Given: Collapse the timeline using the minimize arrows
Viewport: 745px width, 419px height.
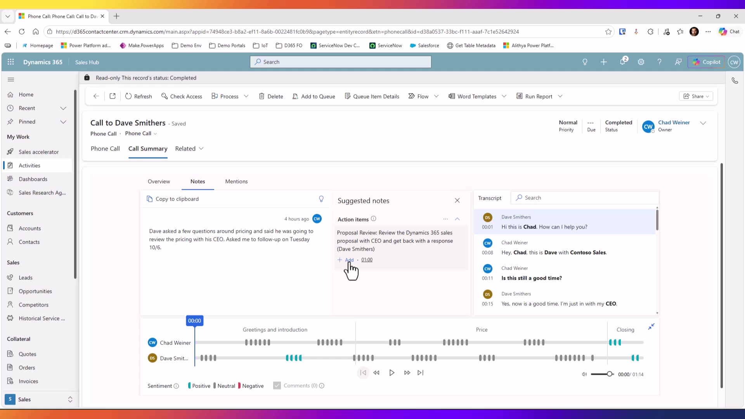Looking at the screenshot, I should (x=651, y=327).
